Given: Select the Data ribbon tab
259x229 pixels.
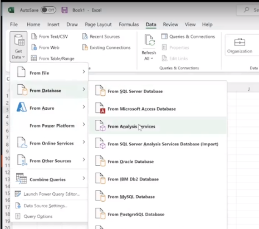Looking at the screenshot, I should 151,25.
